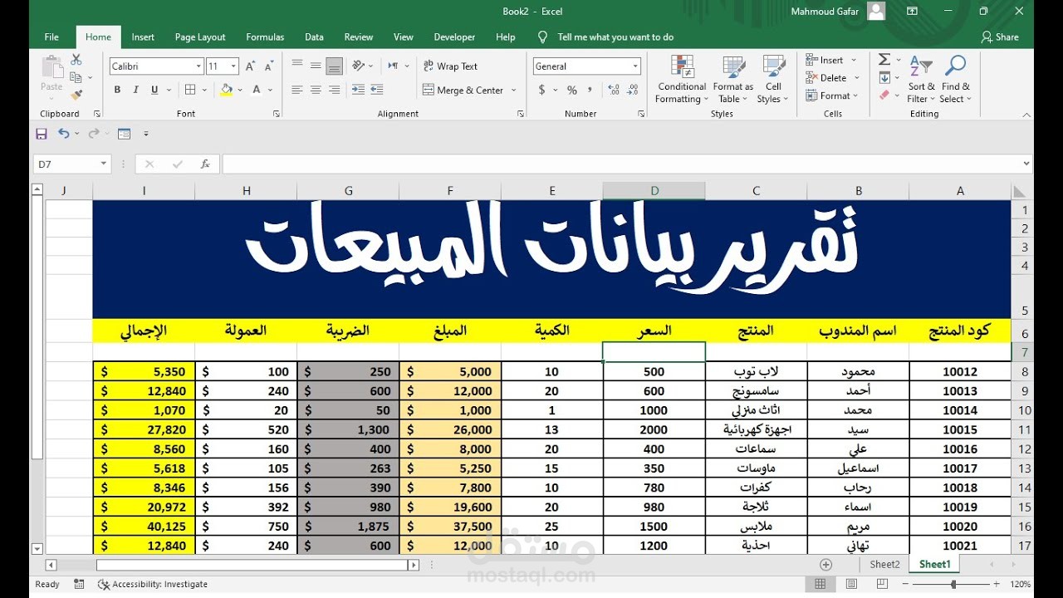Viewport: 1063px width, 598px height.
Task: Open Conditional Formatting menu
Action: (x=682, y=80)
